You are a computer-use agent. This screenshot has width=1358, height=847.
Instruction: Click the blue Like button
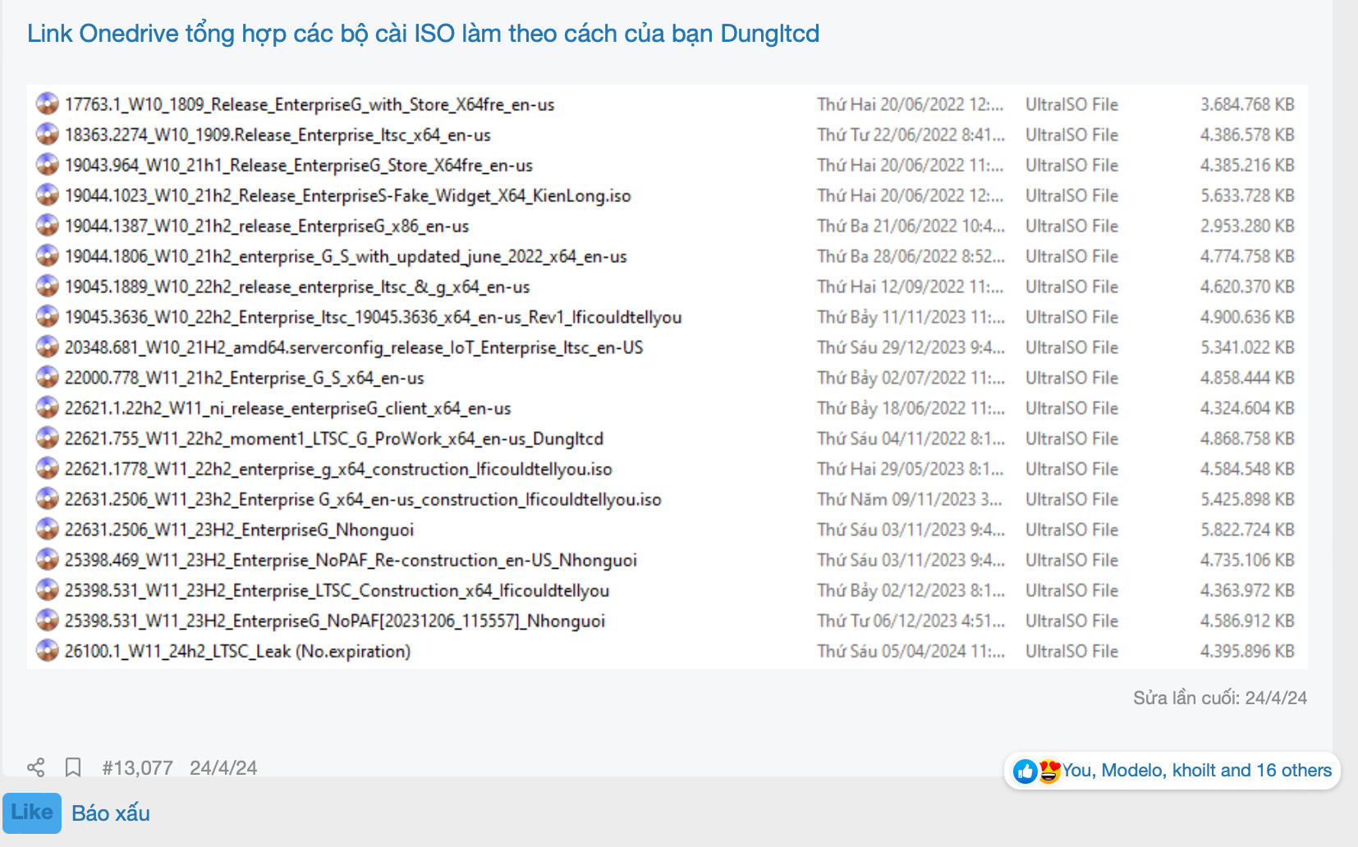[x=32, y=813]
